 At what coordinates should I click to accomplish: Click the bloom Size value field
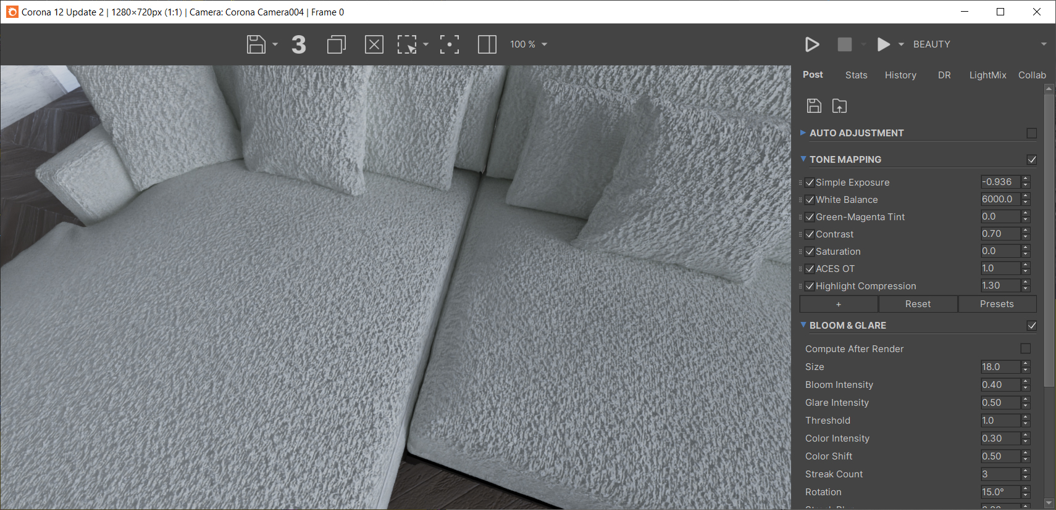(x=1000, y=367)
